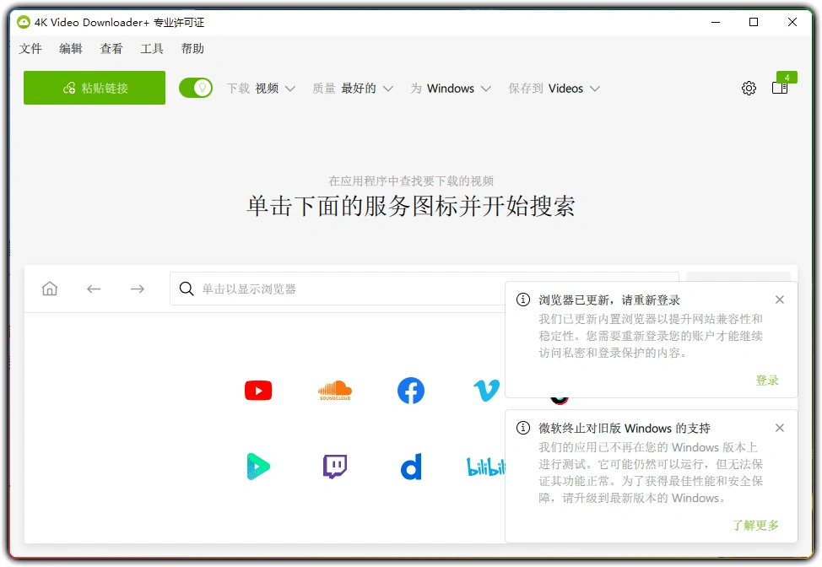822x567 pixels.
Task: Click the 了解更多 link
Action: (x=755, y=525)
